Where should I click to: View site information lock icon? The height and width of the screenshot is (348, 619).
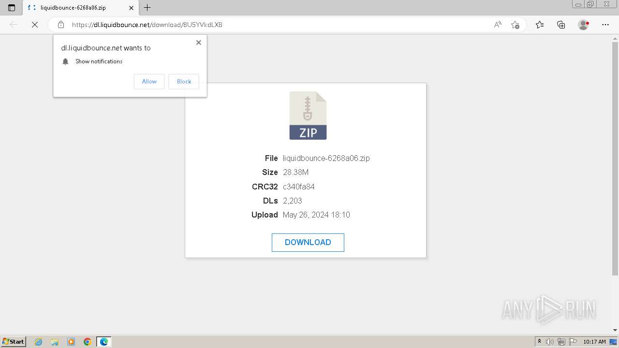(x=61, y=25)
